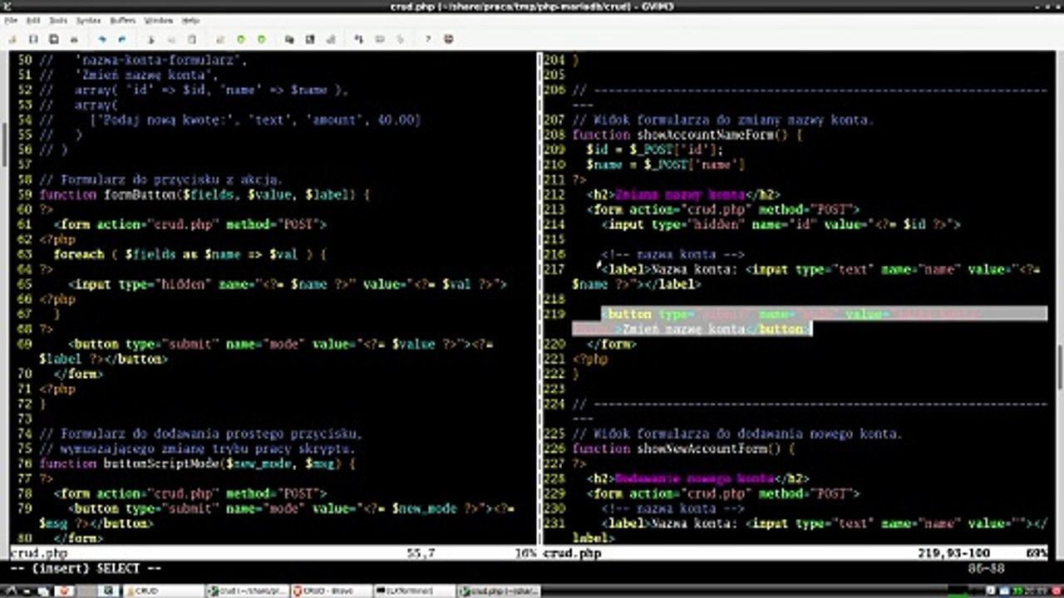Viewport: 1064px width, 598px height.
Task: Click the Undo arrow icon
Action: (102, 39)
